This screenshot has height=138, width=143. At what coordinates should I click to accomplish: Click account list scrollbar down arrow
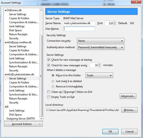[41, 119]
